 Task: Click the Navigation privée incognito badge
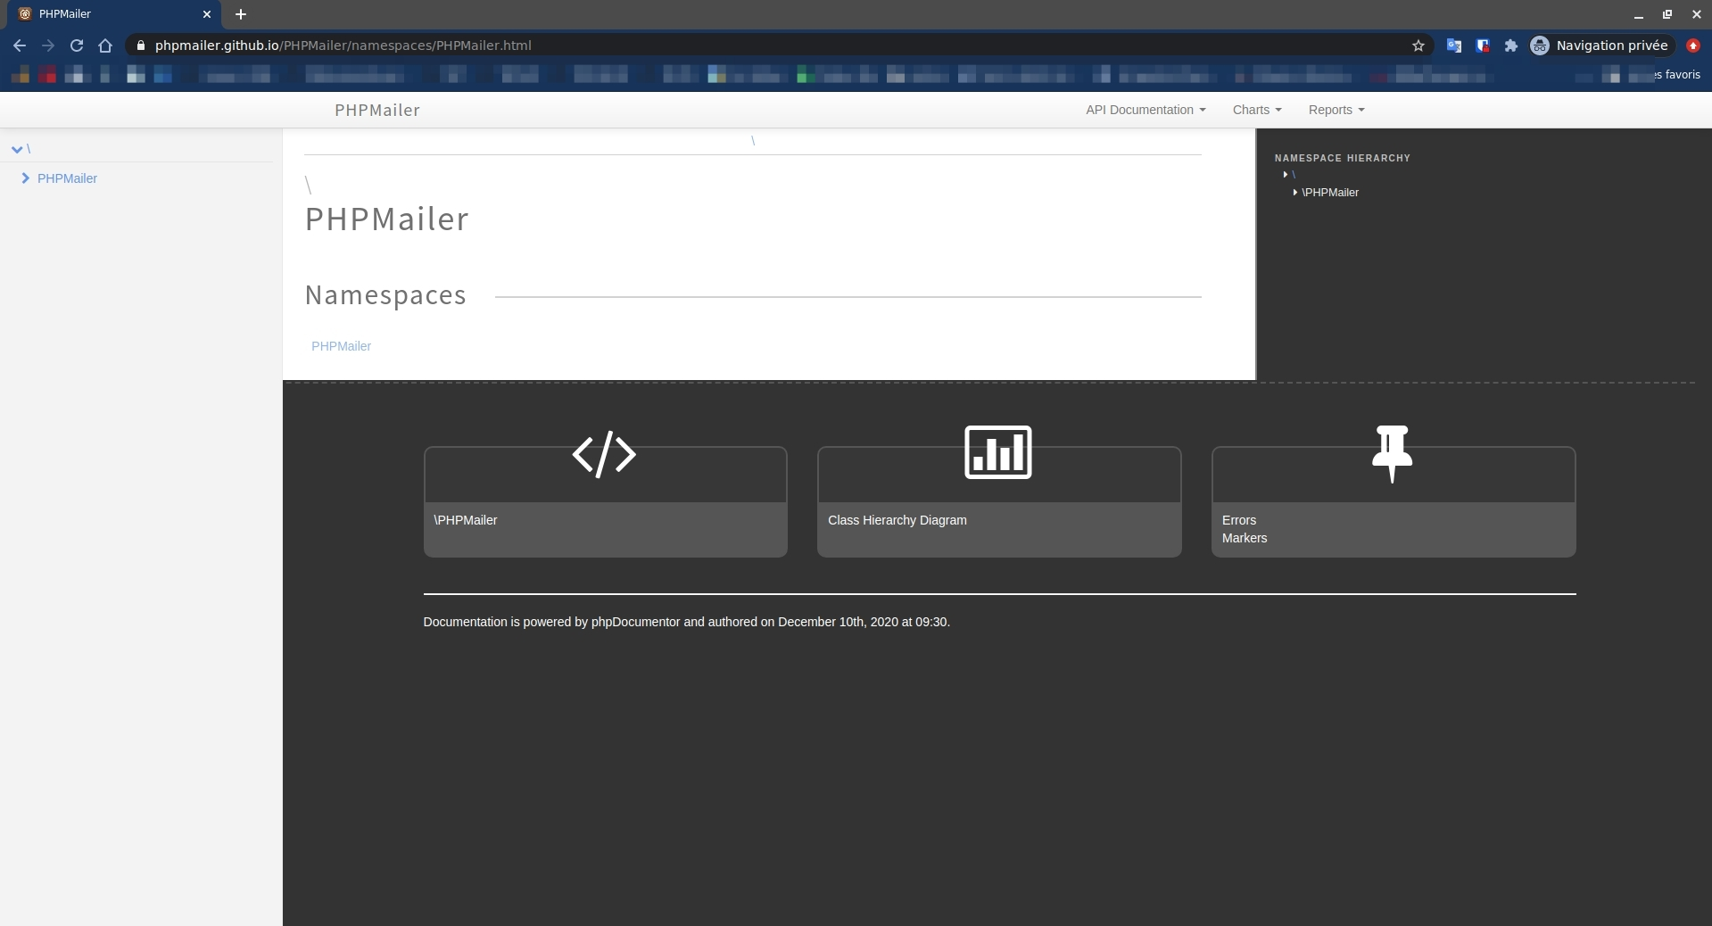1600,45
